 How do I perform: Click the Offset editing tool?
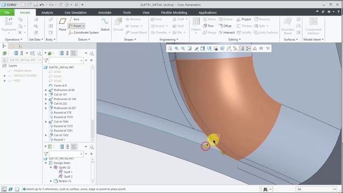[225, 26]
